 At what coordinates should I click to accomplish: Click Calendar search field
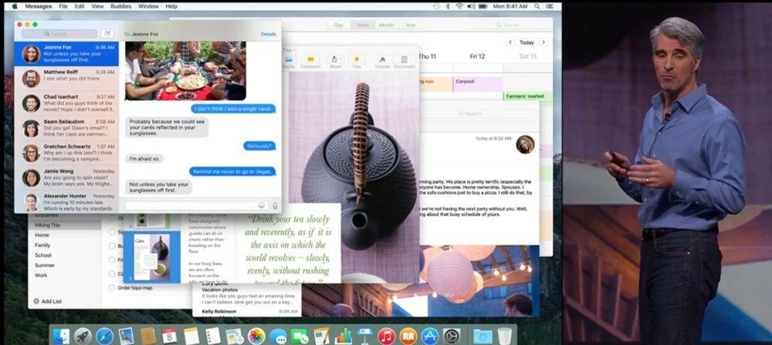click(x=511, y=25)
